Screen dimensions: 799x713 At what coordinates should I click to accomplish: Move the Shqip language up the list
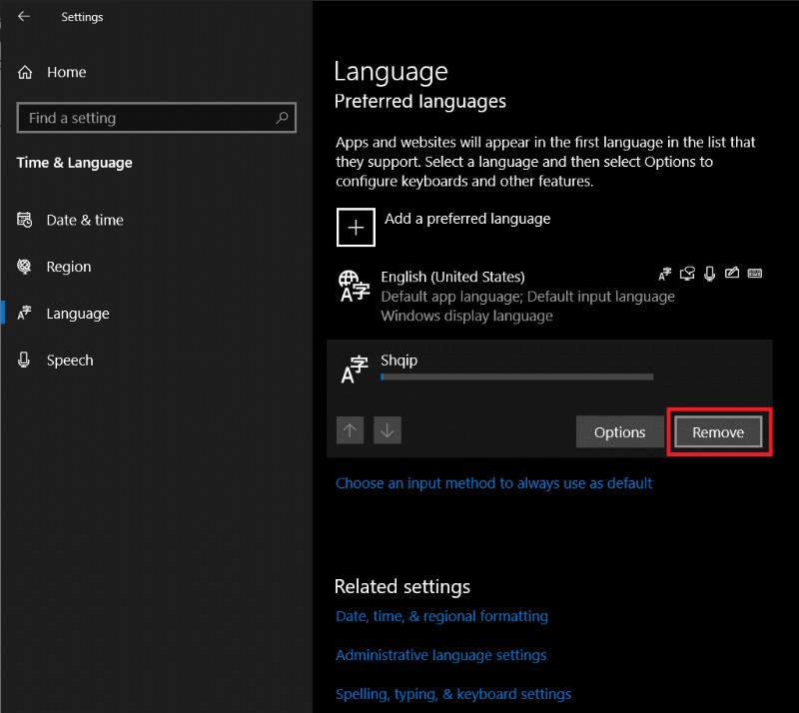coord(350,430)
